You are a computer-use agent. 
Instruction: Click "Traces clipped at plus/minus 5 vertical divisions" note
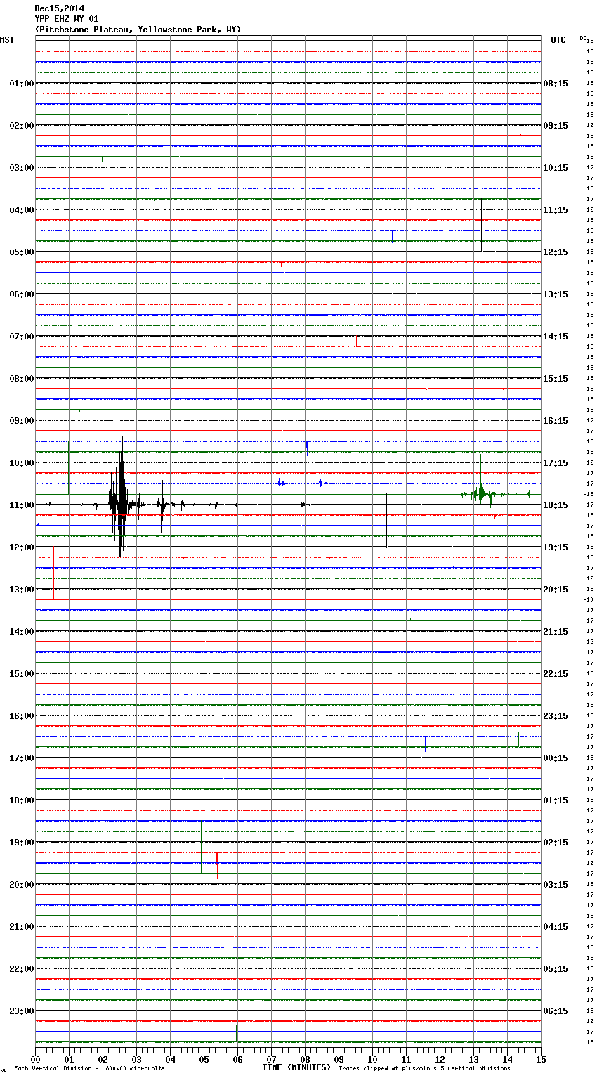point(424,1069)
